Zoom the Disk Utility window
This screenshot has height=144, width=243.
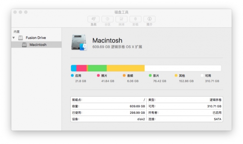pos(26,12)
